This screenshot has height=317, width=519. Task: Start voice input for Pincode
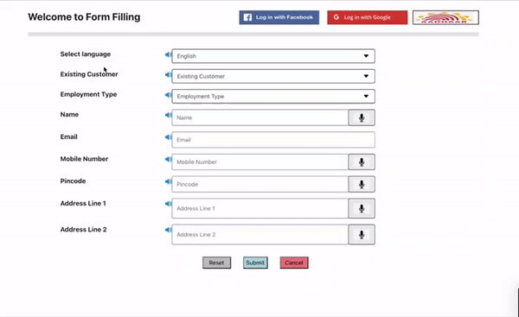click(362, 184)
